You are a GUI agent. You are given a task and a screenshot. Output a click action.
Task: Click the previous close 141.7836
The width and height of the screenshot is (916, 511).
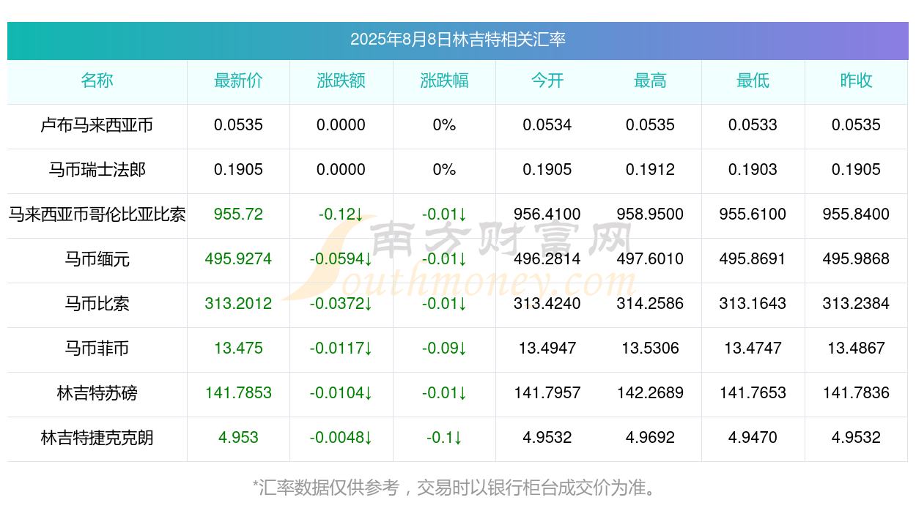click(856, 393)
